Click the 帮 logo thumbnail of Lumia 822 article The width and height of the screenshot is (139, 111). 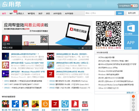click(x=6, y=65)
